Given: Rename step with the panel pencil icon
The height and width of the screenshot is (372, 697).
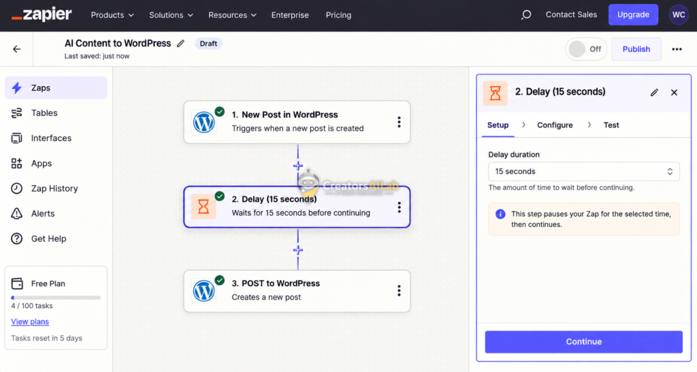Looking at the screenshot, I should coord(654,93).
